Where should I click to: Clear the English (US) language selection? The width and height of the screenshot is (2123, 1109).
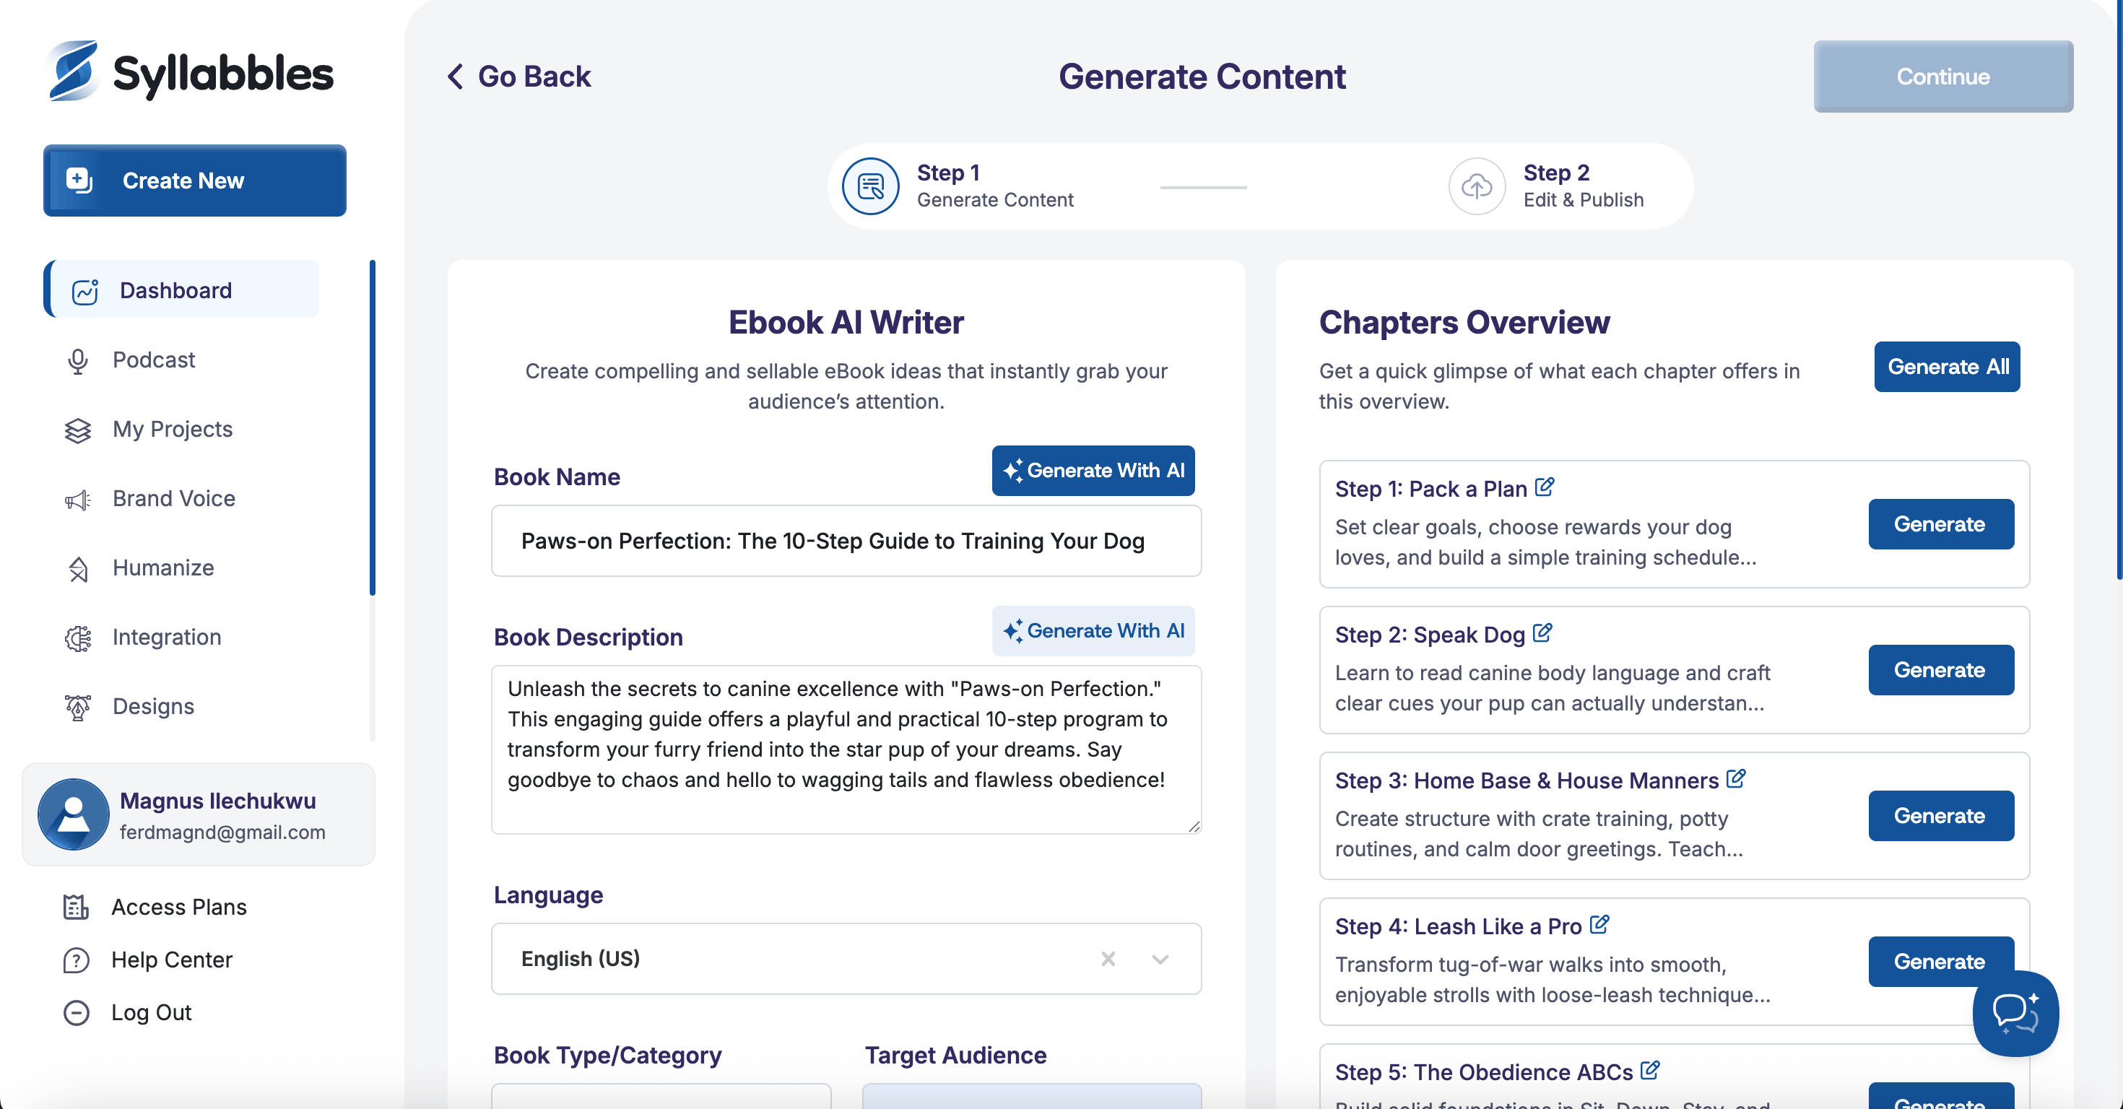click(x=1108, y=958)
